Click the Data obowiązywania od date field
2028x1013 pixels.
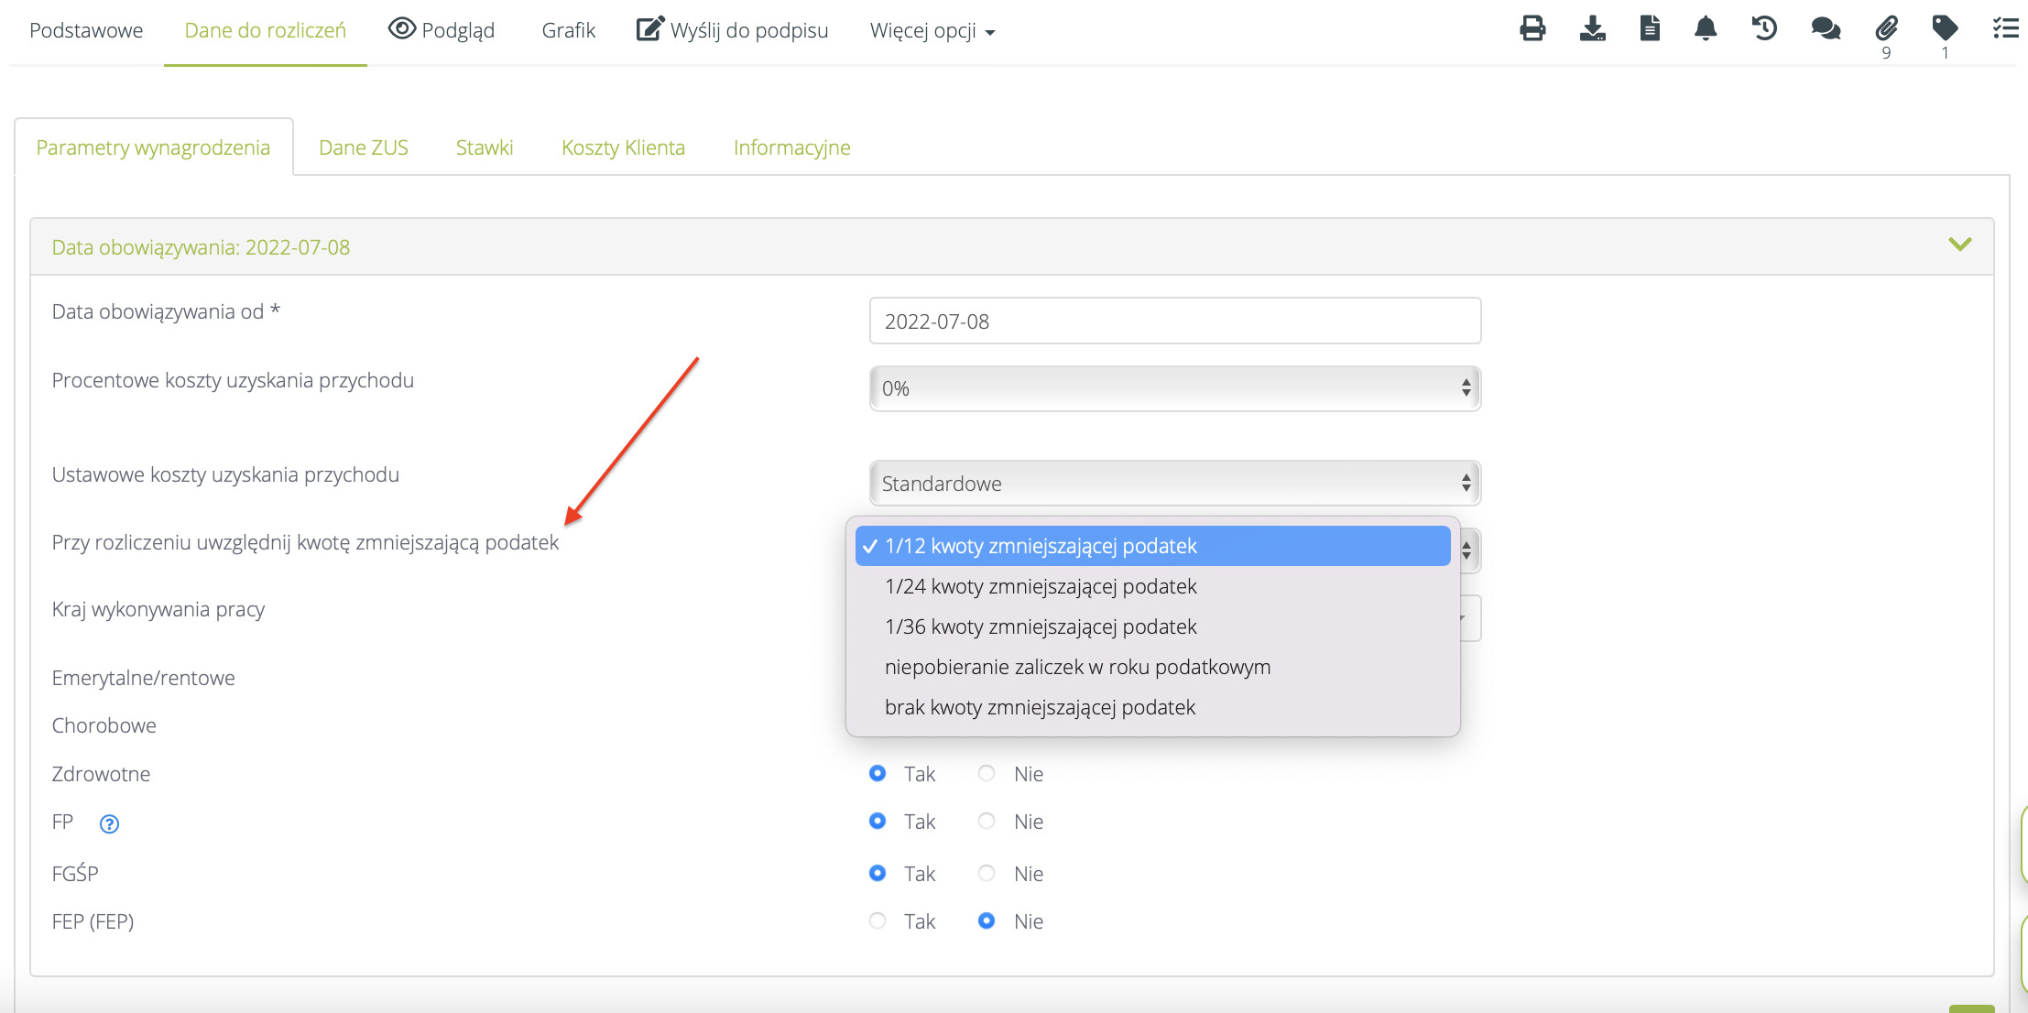tap(1174, 321)
